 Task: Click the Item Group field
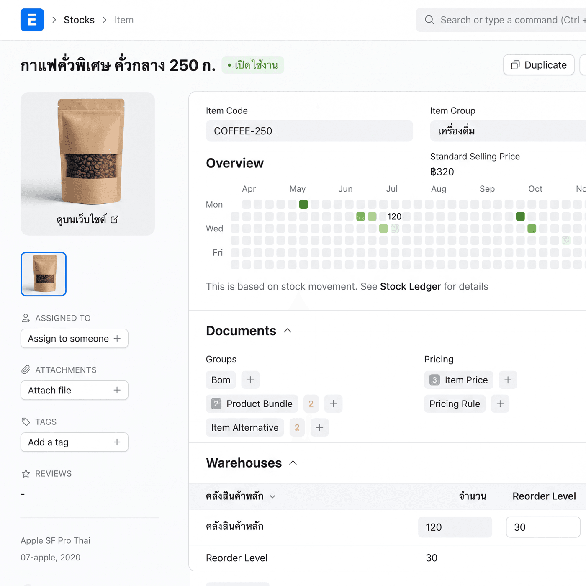tap(508, 131)
